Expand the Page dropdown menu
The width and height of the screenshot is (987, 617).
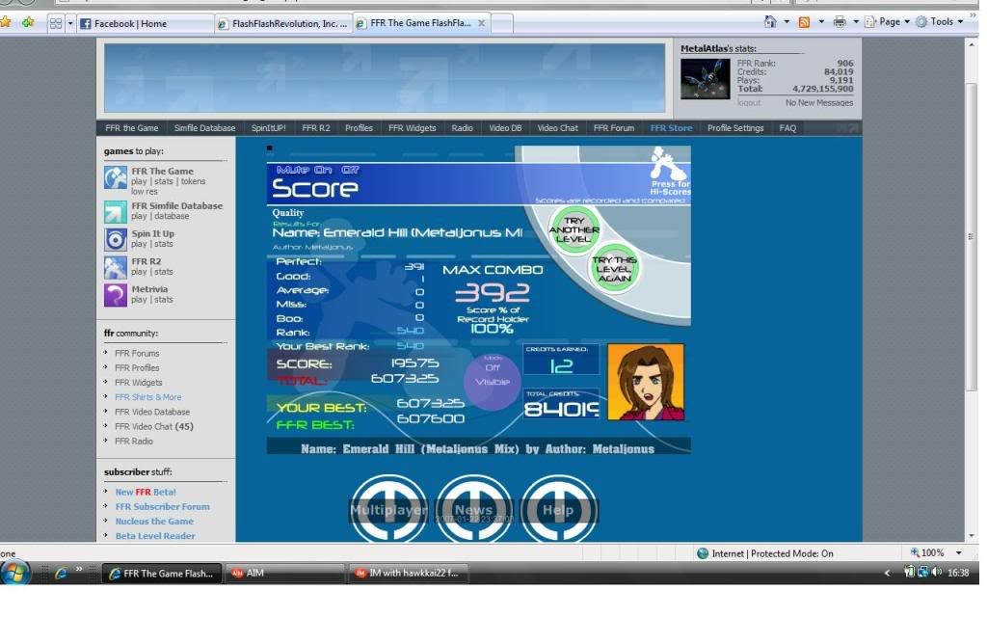point(888,22)
